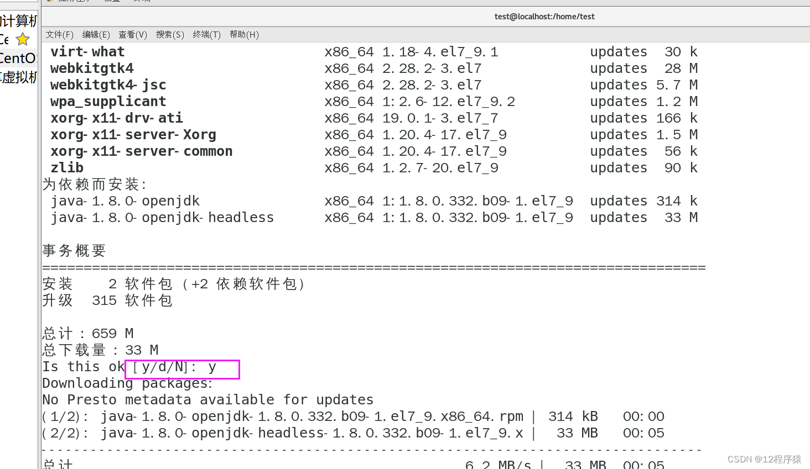The width and height of the screenshot is (810, 469).
Task: Click the yellow star icon in left panel
Action: click(x=23, y=39)
